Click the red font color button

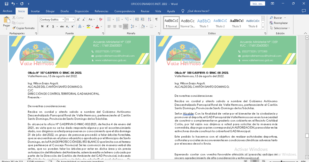click(x=97, y=26)
